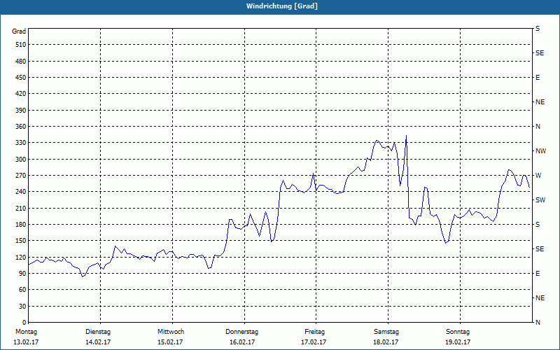The height and width of the screenshot is (350, 560).
Task: Click the curve's lowest dip on Montag evening
Action: pyautogui.click(x=82, y=276)
